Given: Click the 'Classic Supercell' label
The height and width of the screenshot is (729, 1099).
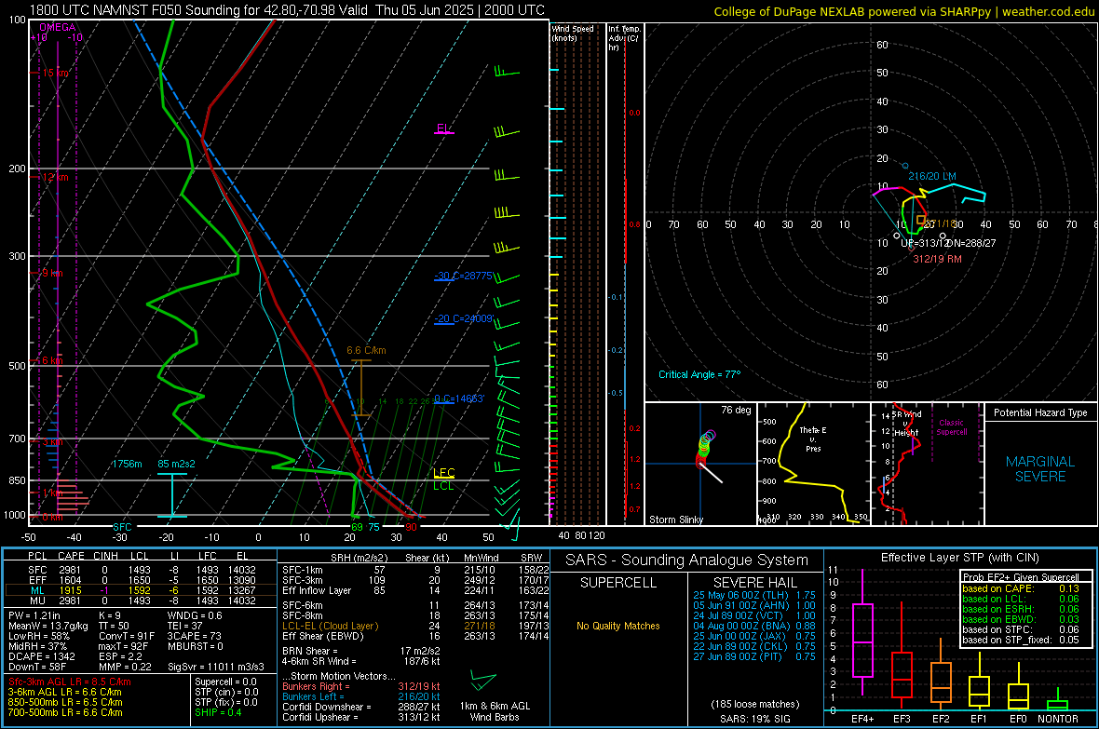Looking at the screenshot, I should pyautogui.click(x=951, y=427).
